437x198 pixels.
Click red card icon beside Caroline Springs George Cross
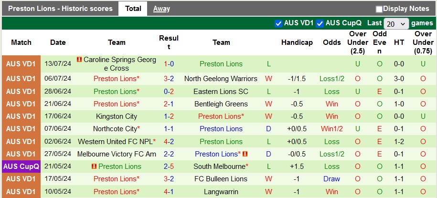point(79,60)
